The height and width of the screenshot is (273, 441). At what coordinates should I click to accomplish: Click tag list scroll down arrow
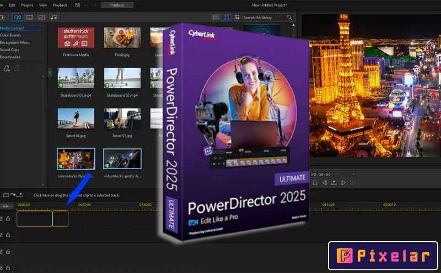tap(43, 185)
